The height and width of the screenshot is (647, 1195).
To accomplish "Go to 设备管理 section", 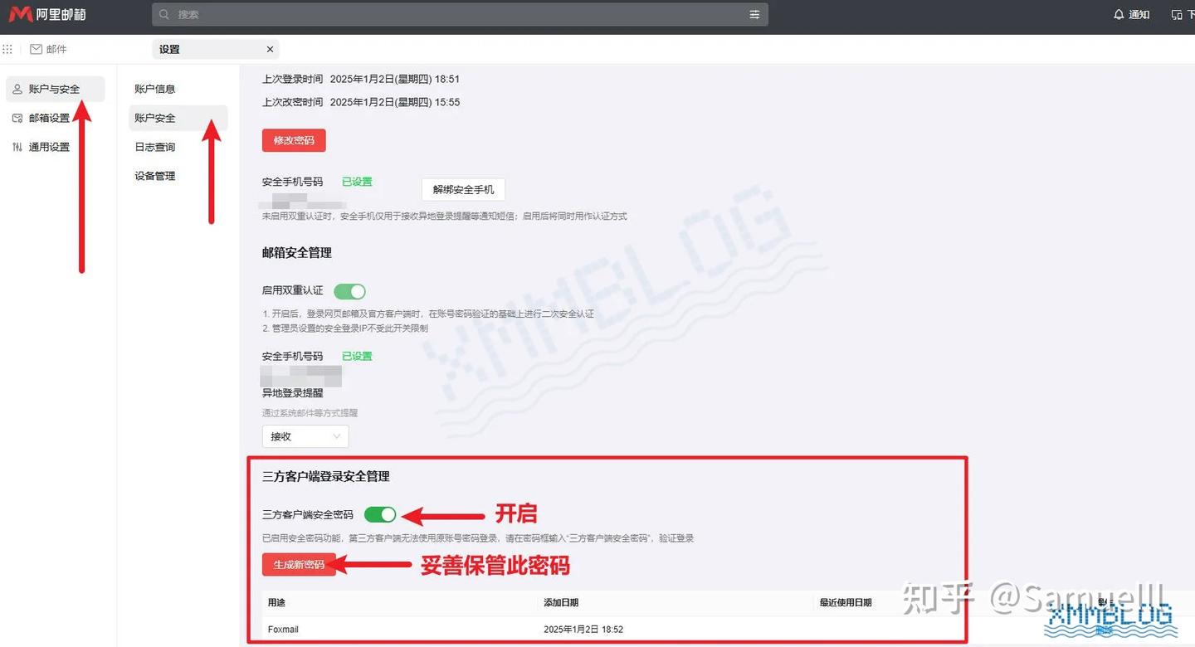I will (x=155, y=176).
